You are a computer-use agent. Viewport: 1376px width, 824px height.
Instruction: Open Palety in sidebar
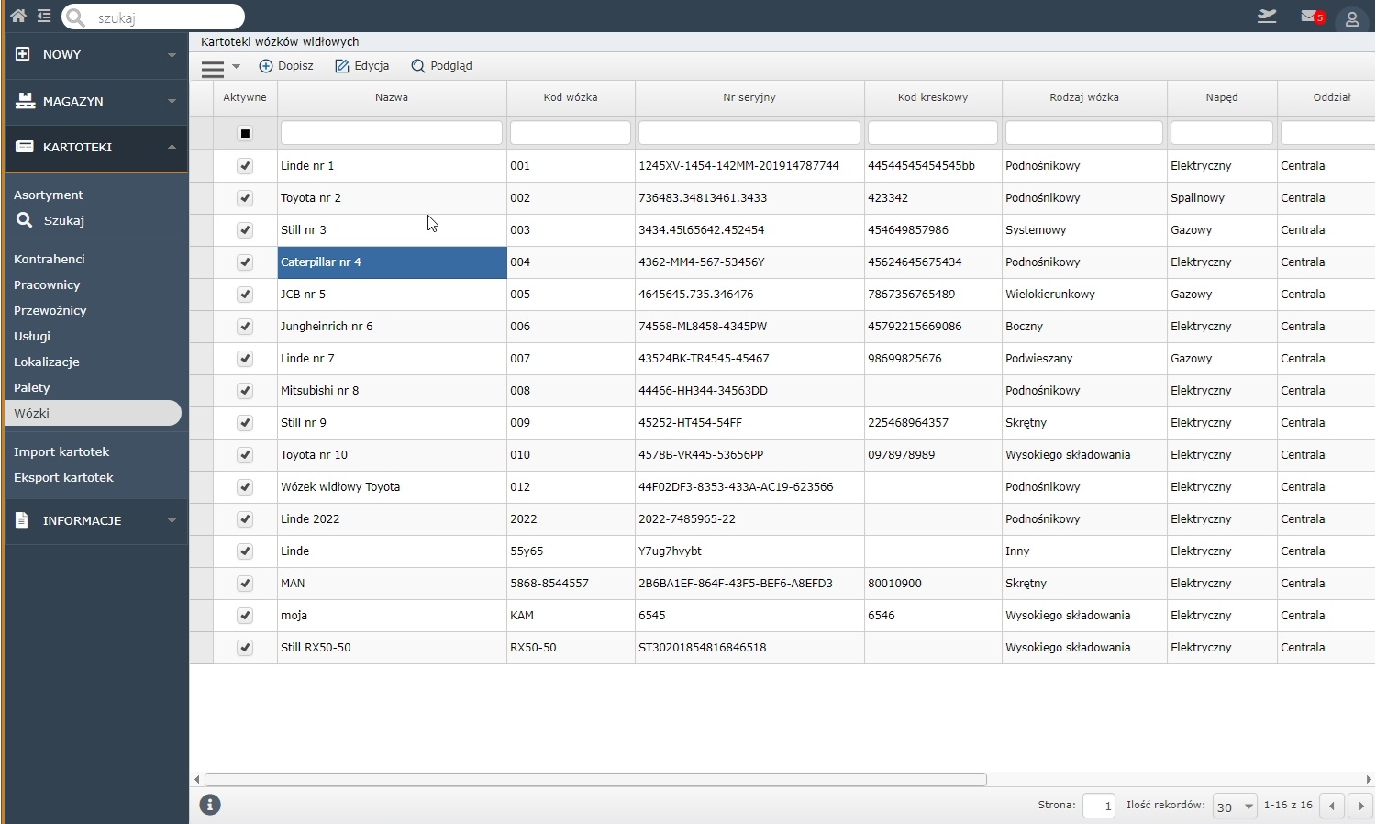(x=32, y=387)
